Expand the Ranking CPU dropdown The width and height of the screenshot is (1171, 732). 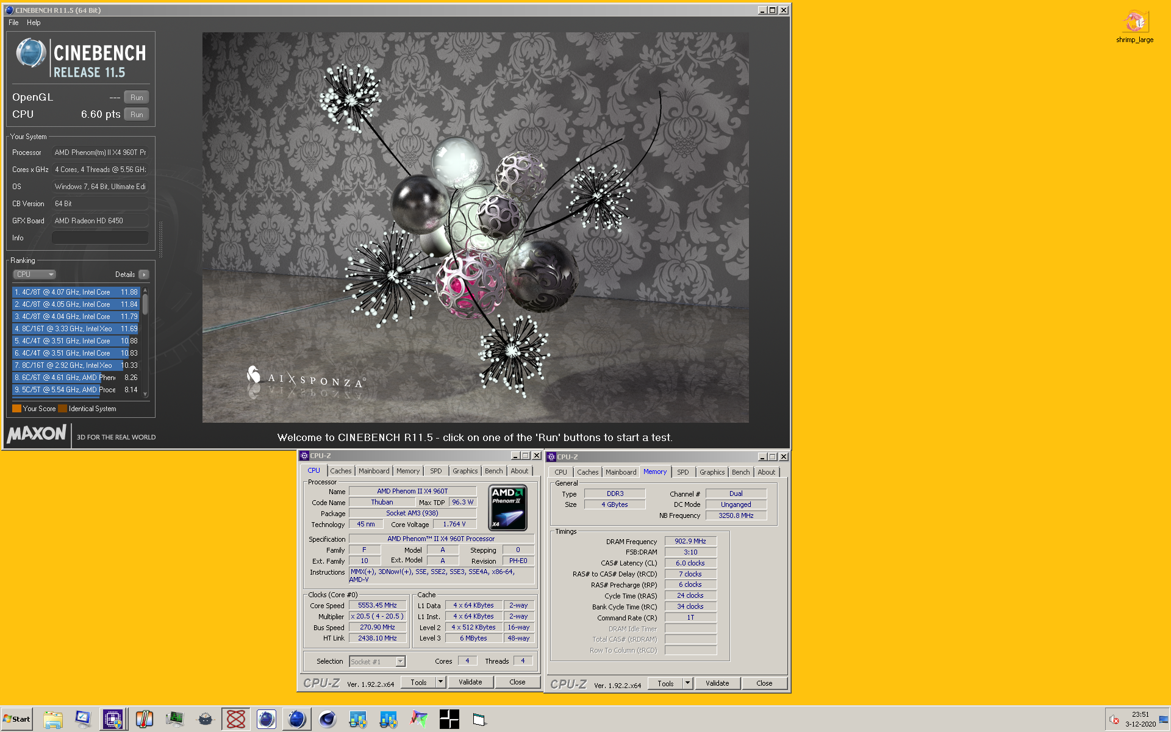35,274
